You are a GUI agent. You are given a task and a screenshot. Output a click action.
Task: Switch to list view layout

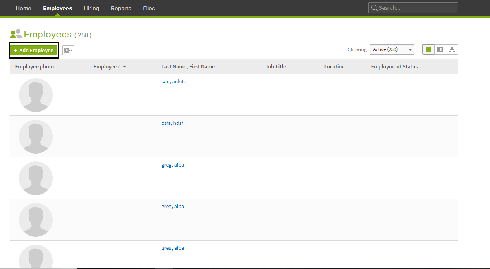(428, 49)
